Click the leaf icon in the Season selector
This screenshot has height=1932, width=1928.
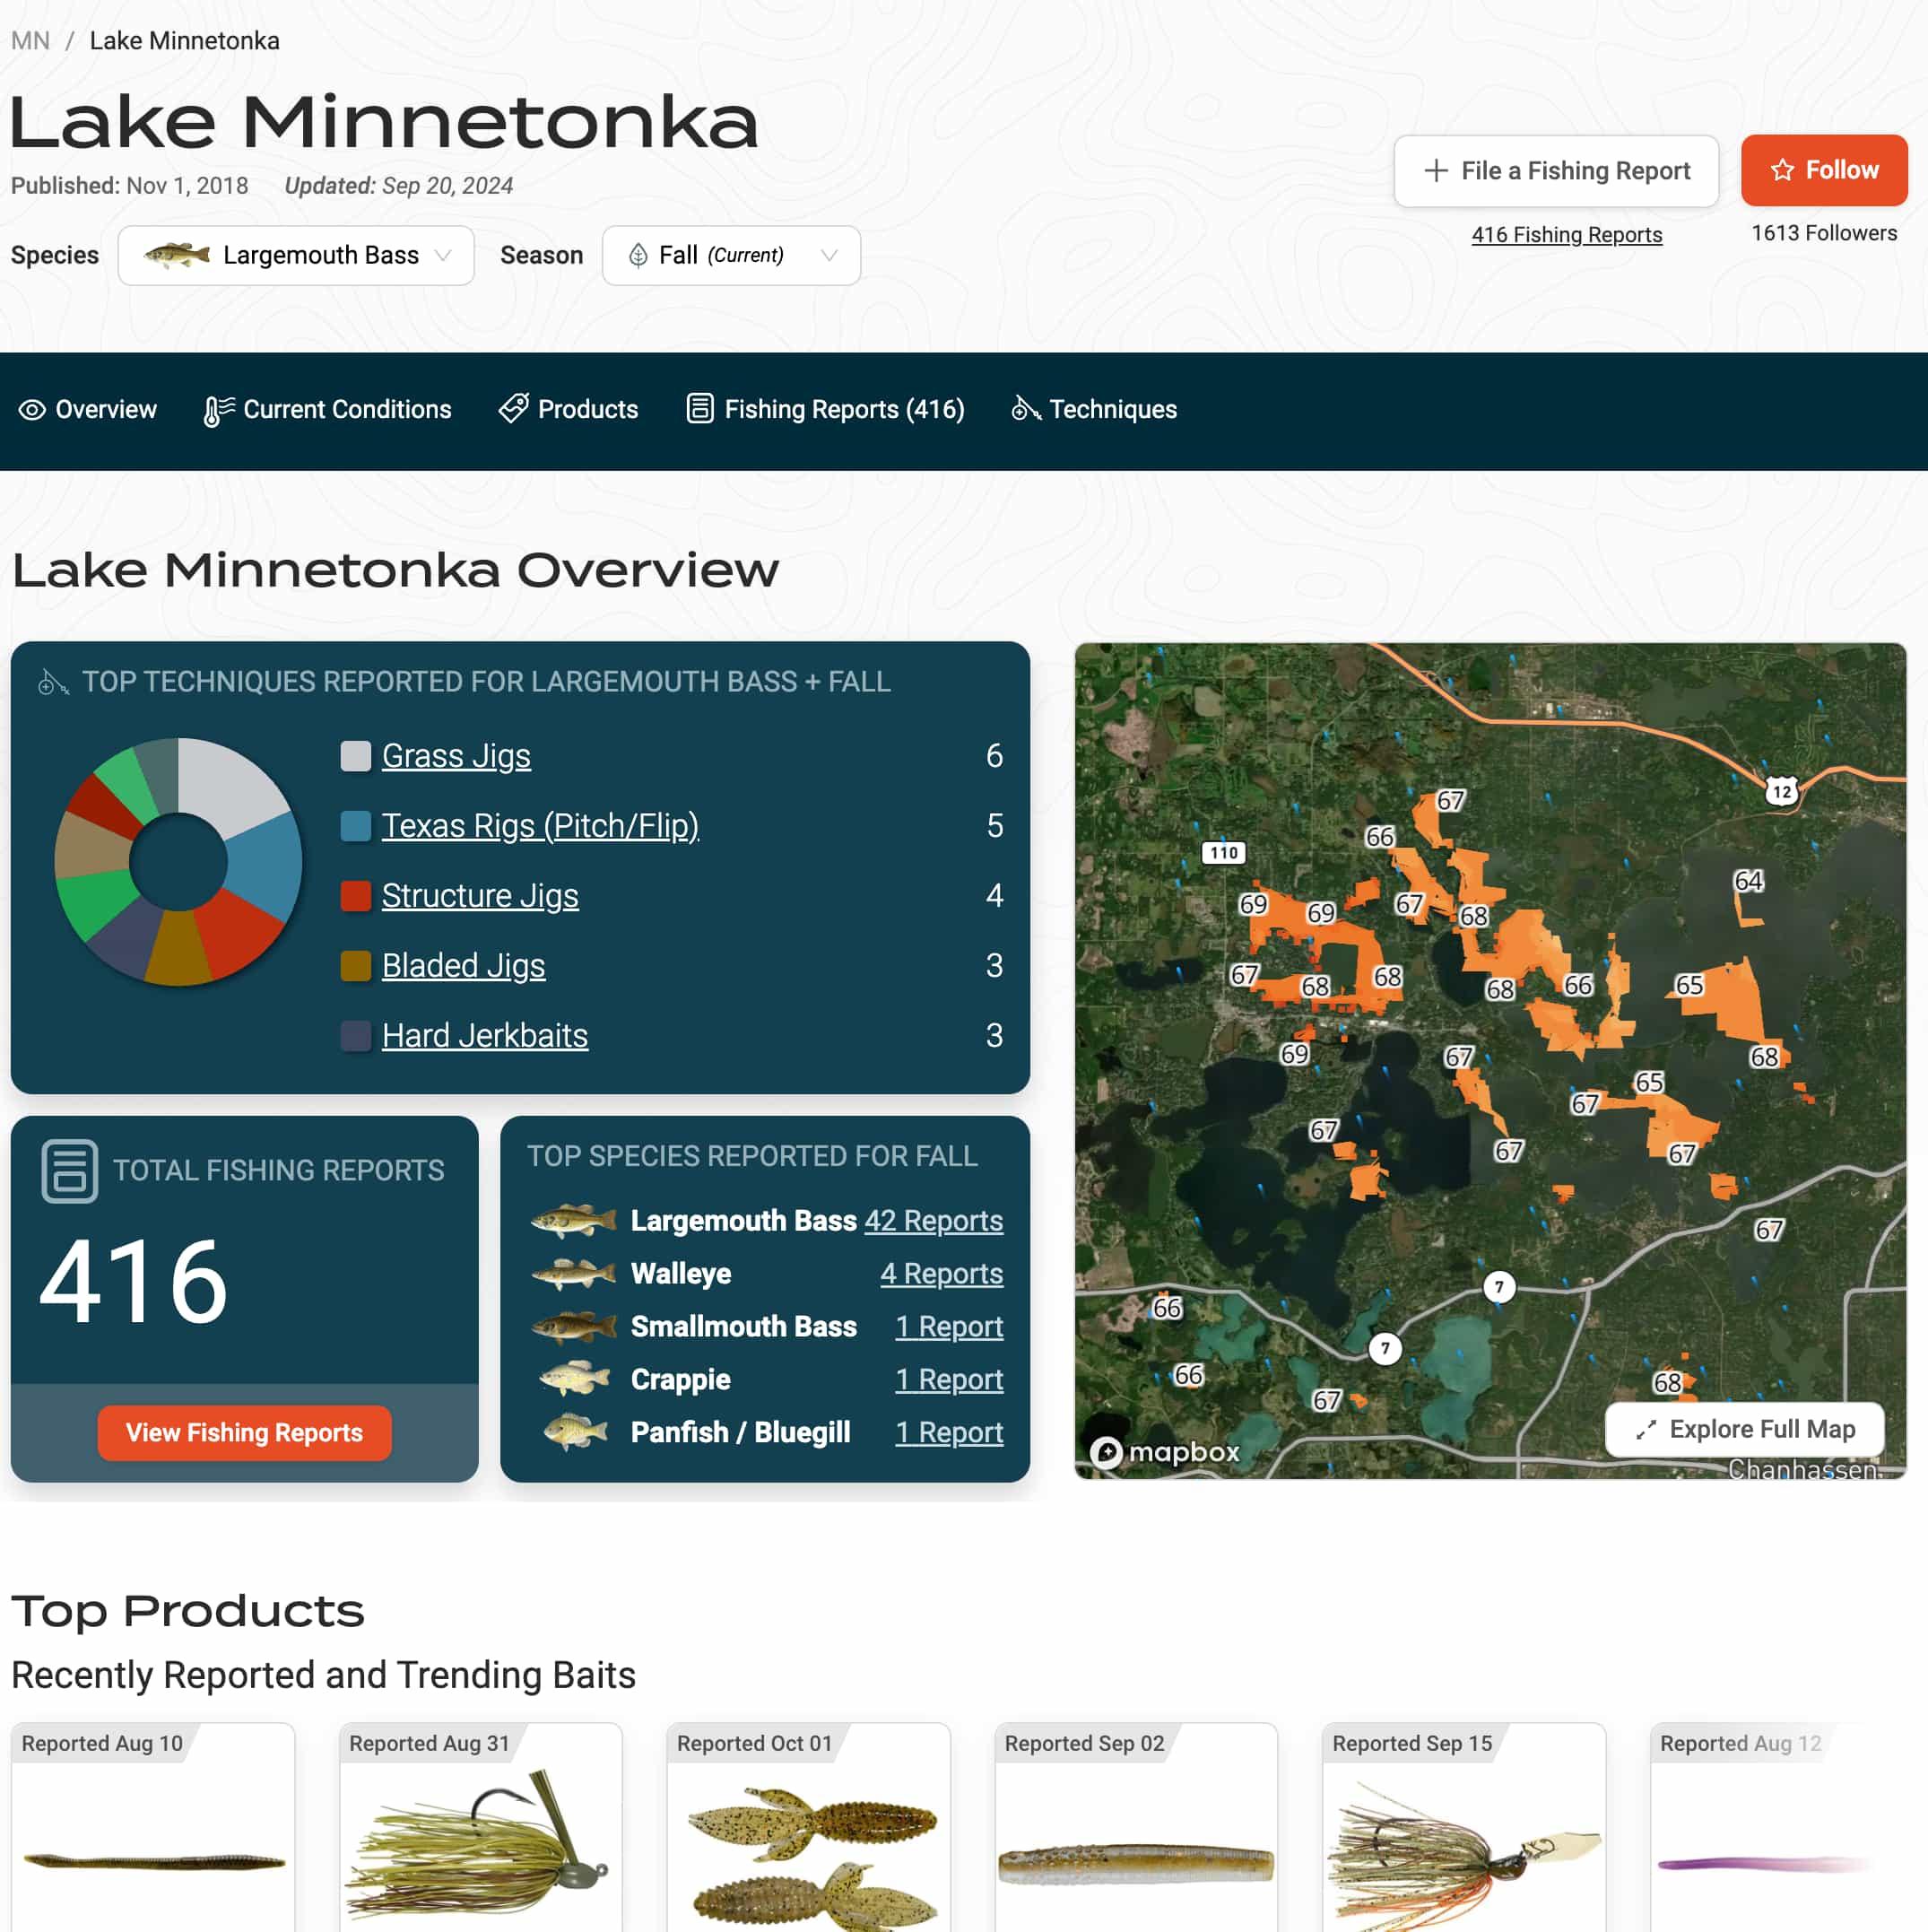point(637,255)
